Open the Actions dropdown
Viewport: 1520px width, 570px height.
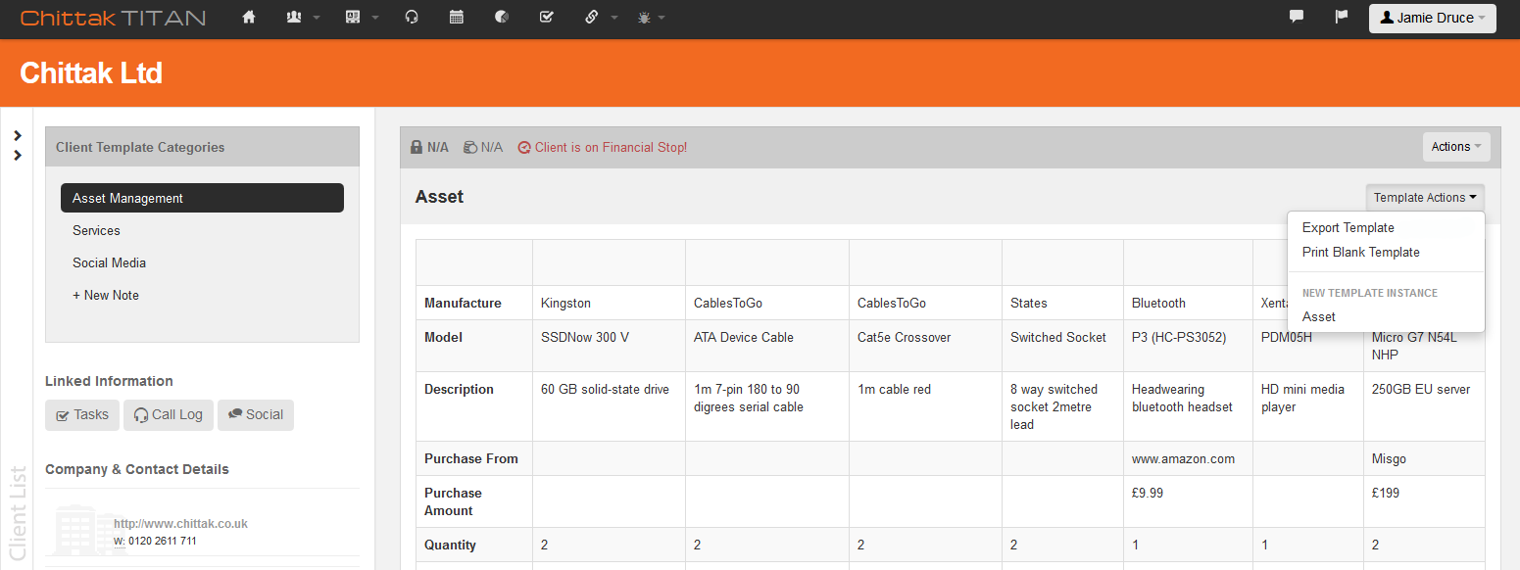point(1456,147)
